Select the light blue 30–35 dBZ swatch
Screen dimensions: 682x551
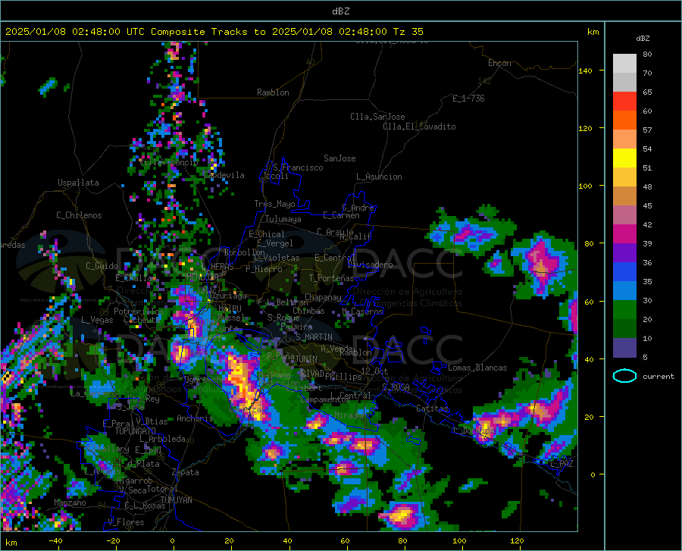(624, 291)
